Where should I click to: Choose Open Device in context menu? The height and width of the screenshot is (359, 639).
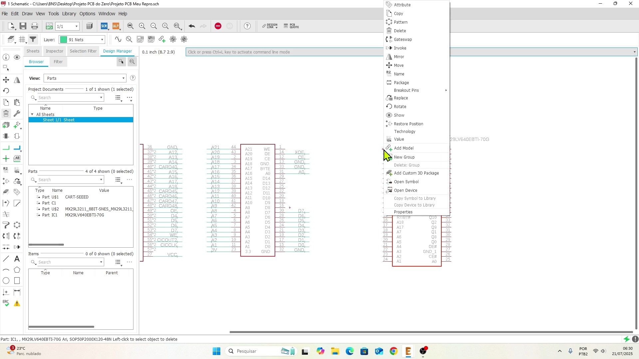click(x=417, y=190)
